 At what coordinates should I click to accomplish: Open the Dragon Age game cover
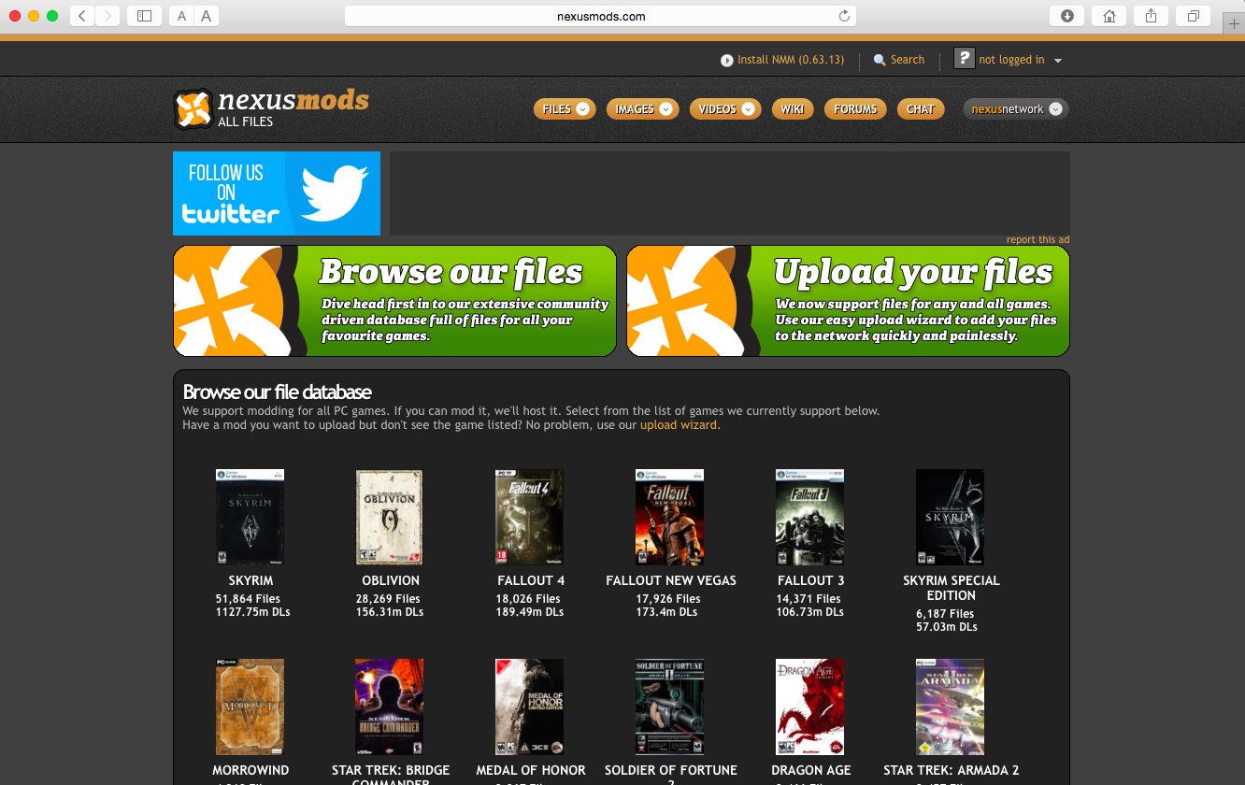pos(810,707)
